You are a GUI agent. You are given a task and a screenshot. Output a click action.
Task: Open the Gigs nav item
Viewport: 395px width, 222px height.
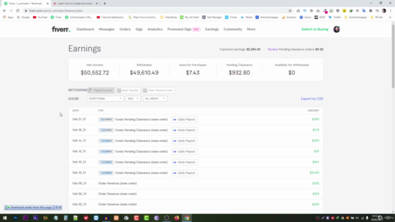[x=139, y=29]
